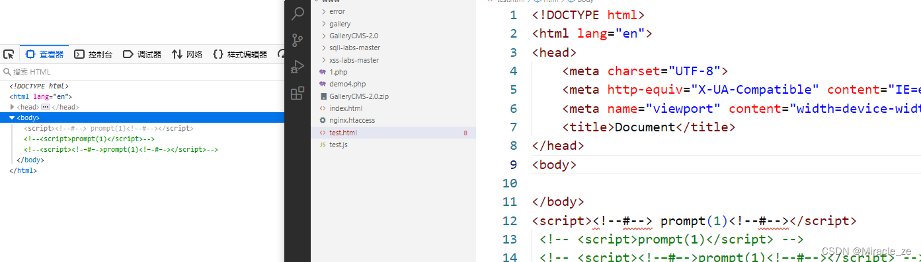The height and width of the screenshot is (262, 921).
Task: Select the html lang="en" node in inspector
Action: 41,96
